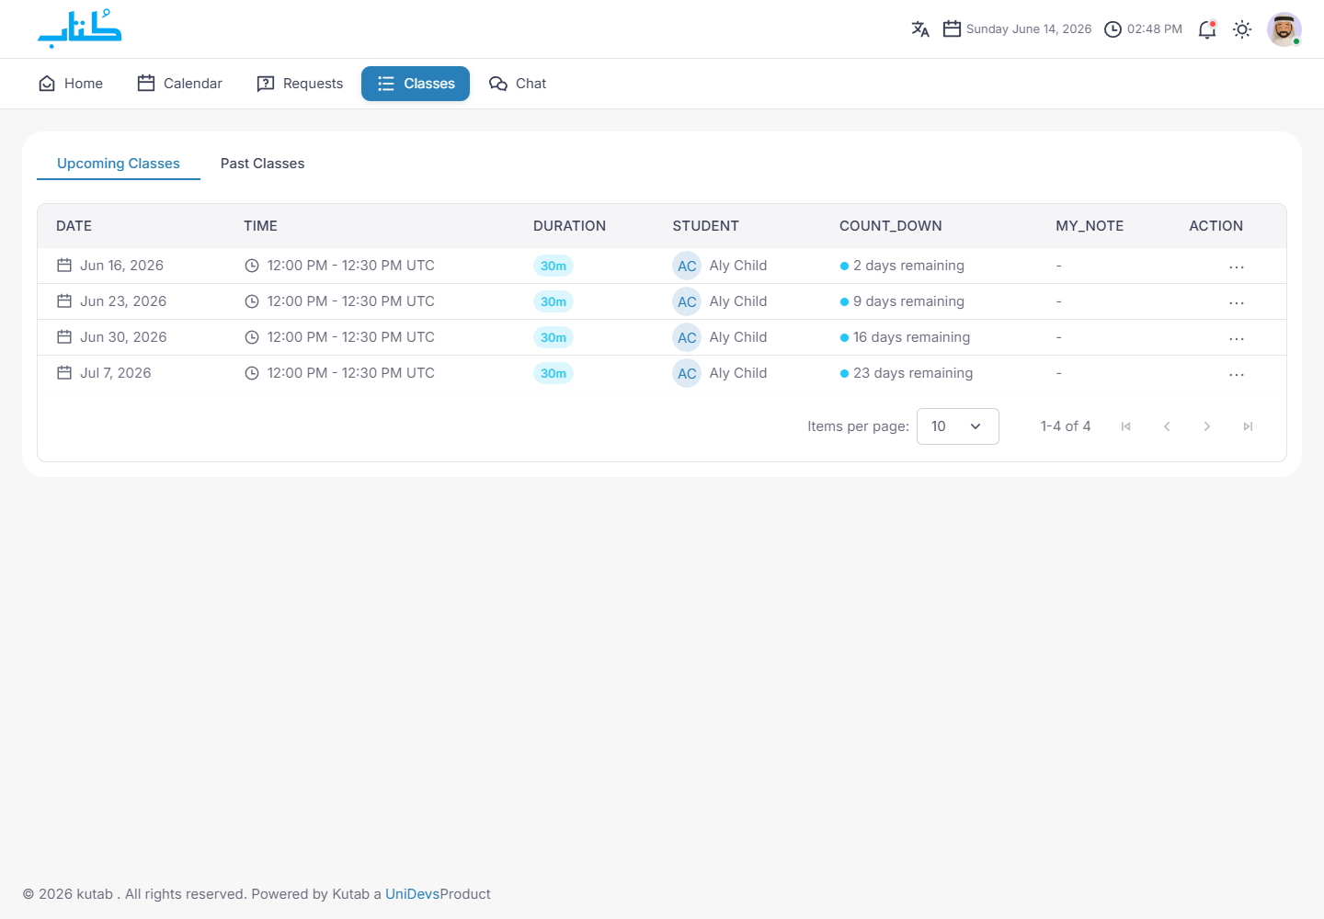Go to last page of results
The height and width of the screenshot is (919, 1324).
[1248, 426]
